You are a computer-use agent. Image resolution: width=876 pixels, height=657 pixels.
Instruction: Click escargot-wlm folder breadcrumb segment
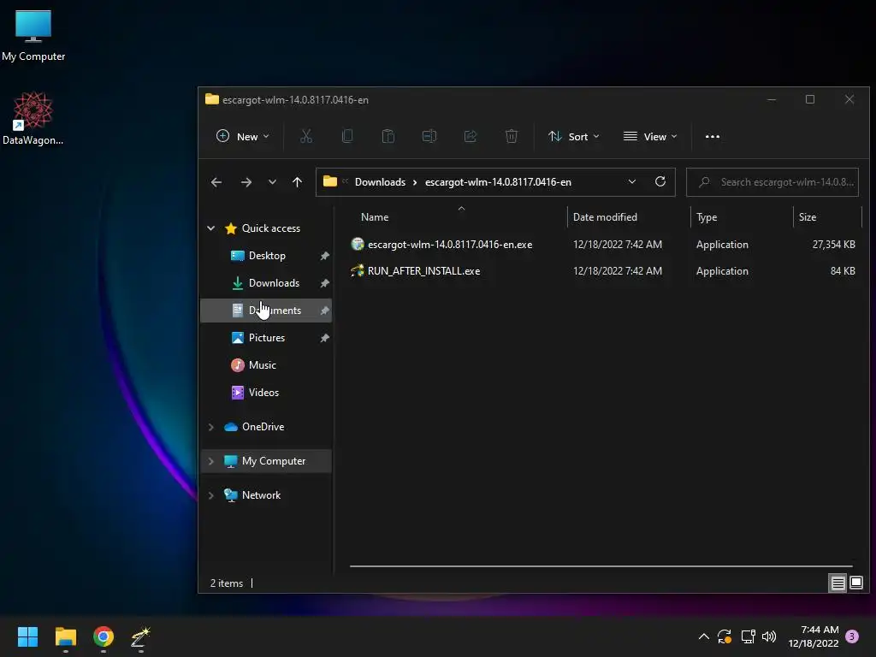tap(498, 182)
